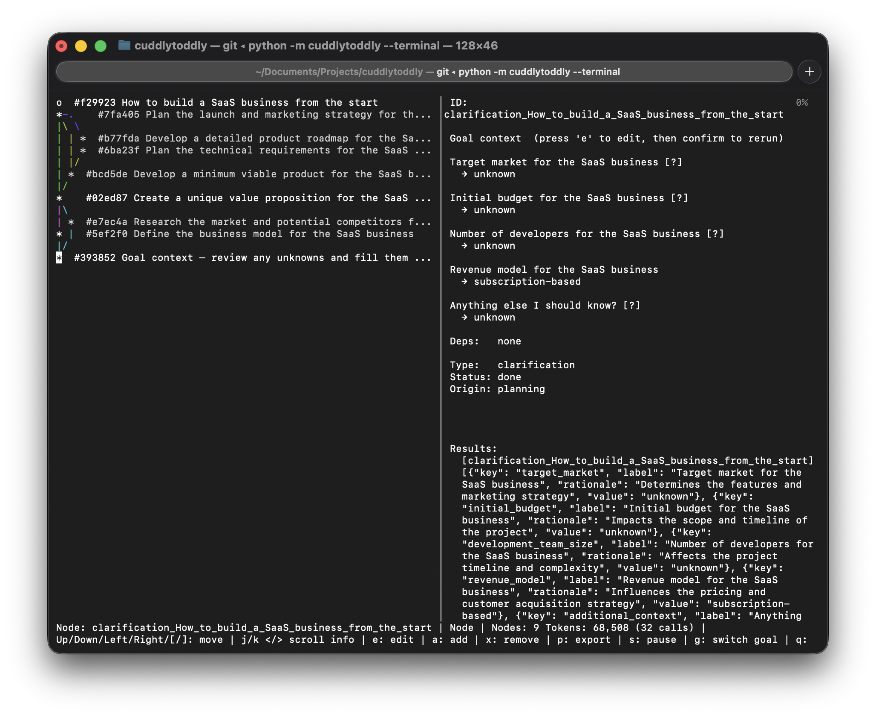
Task: Select node #6ba23f Plan the technical requirements
Action: tap(264, 150)
